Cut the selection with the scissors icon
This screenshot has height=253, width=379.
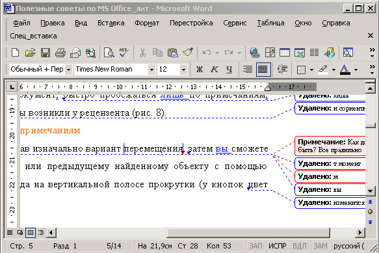click(x=142, y=52)
